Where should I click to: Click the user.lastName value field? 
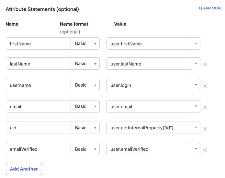click(x=149, y=64)
